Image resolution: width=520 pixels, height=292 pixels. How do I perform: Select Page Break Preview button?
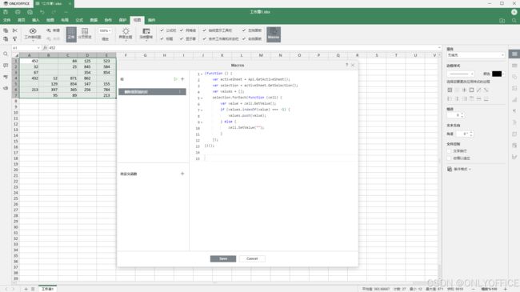(85, 34)
